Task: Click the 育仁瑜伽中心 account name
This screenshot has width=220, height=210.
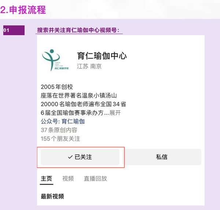Action: (x=102, y=56)
